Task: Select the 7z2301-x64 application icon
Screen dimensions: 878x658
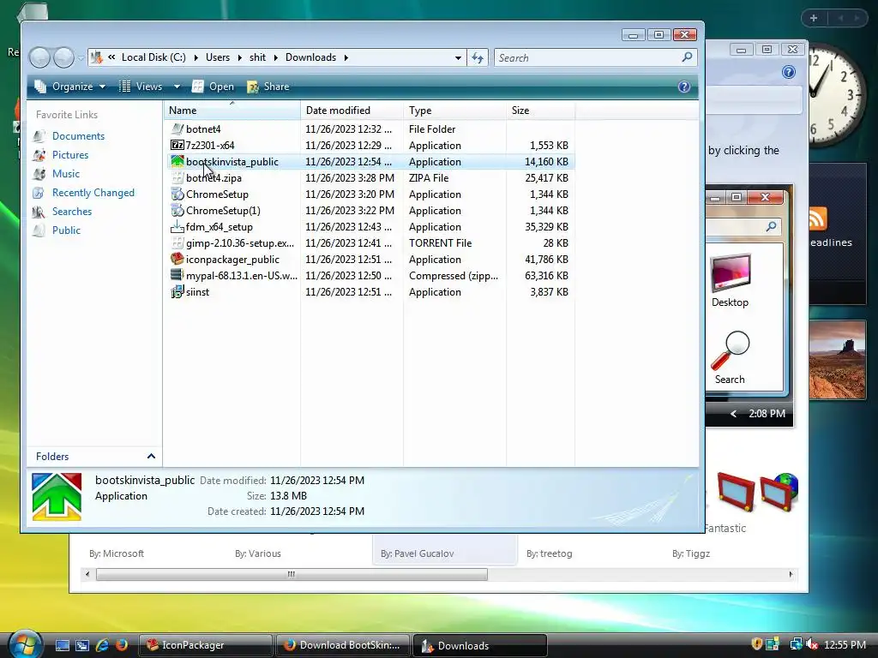Action: [x=177, y=146]
